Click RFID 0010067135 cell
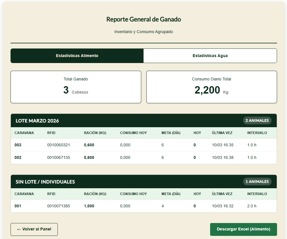Viewport: 287px width, 239px height. click(58, 158)
